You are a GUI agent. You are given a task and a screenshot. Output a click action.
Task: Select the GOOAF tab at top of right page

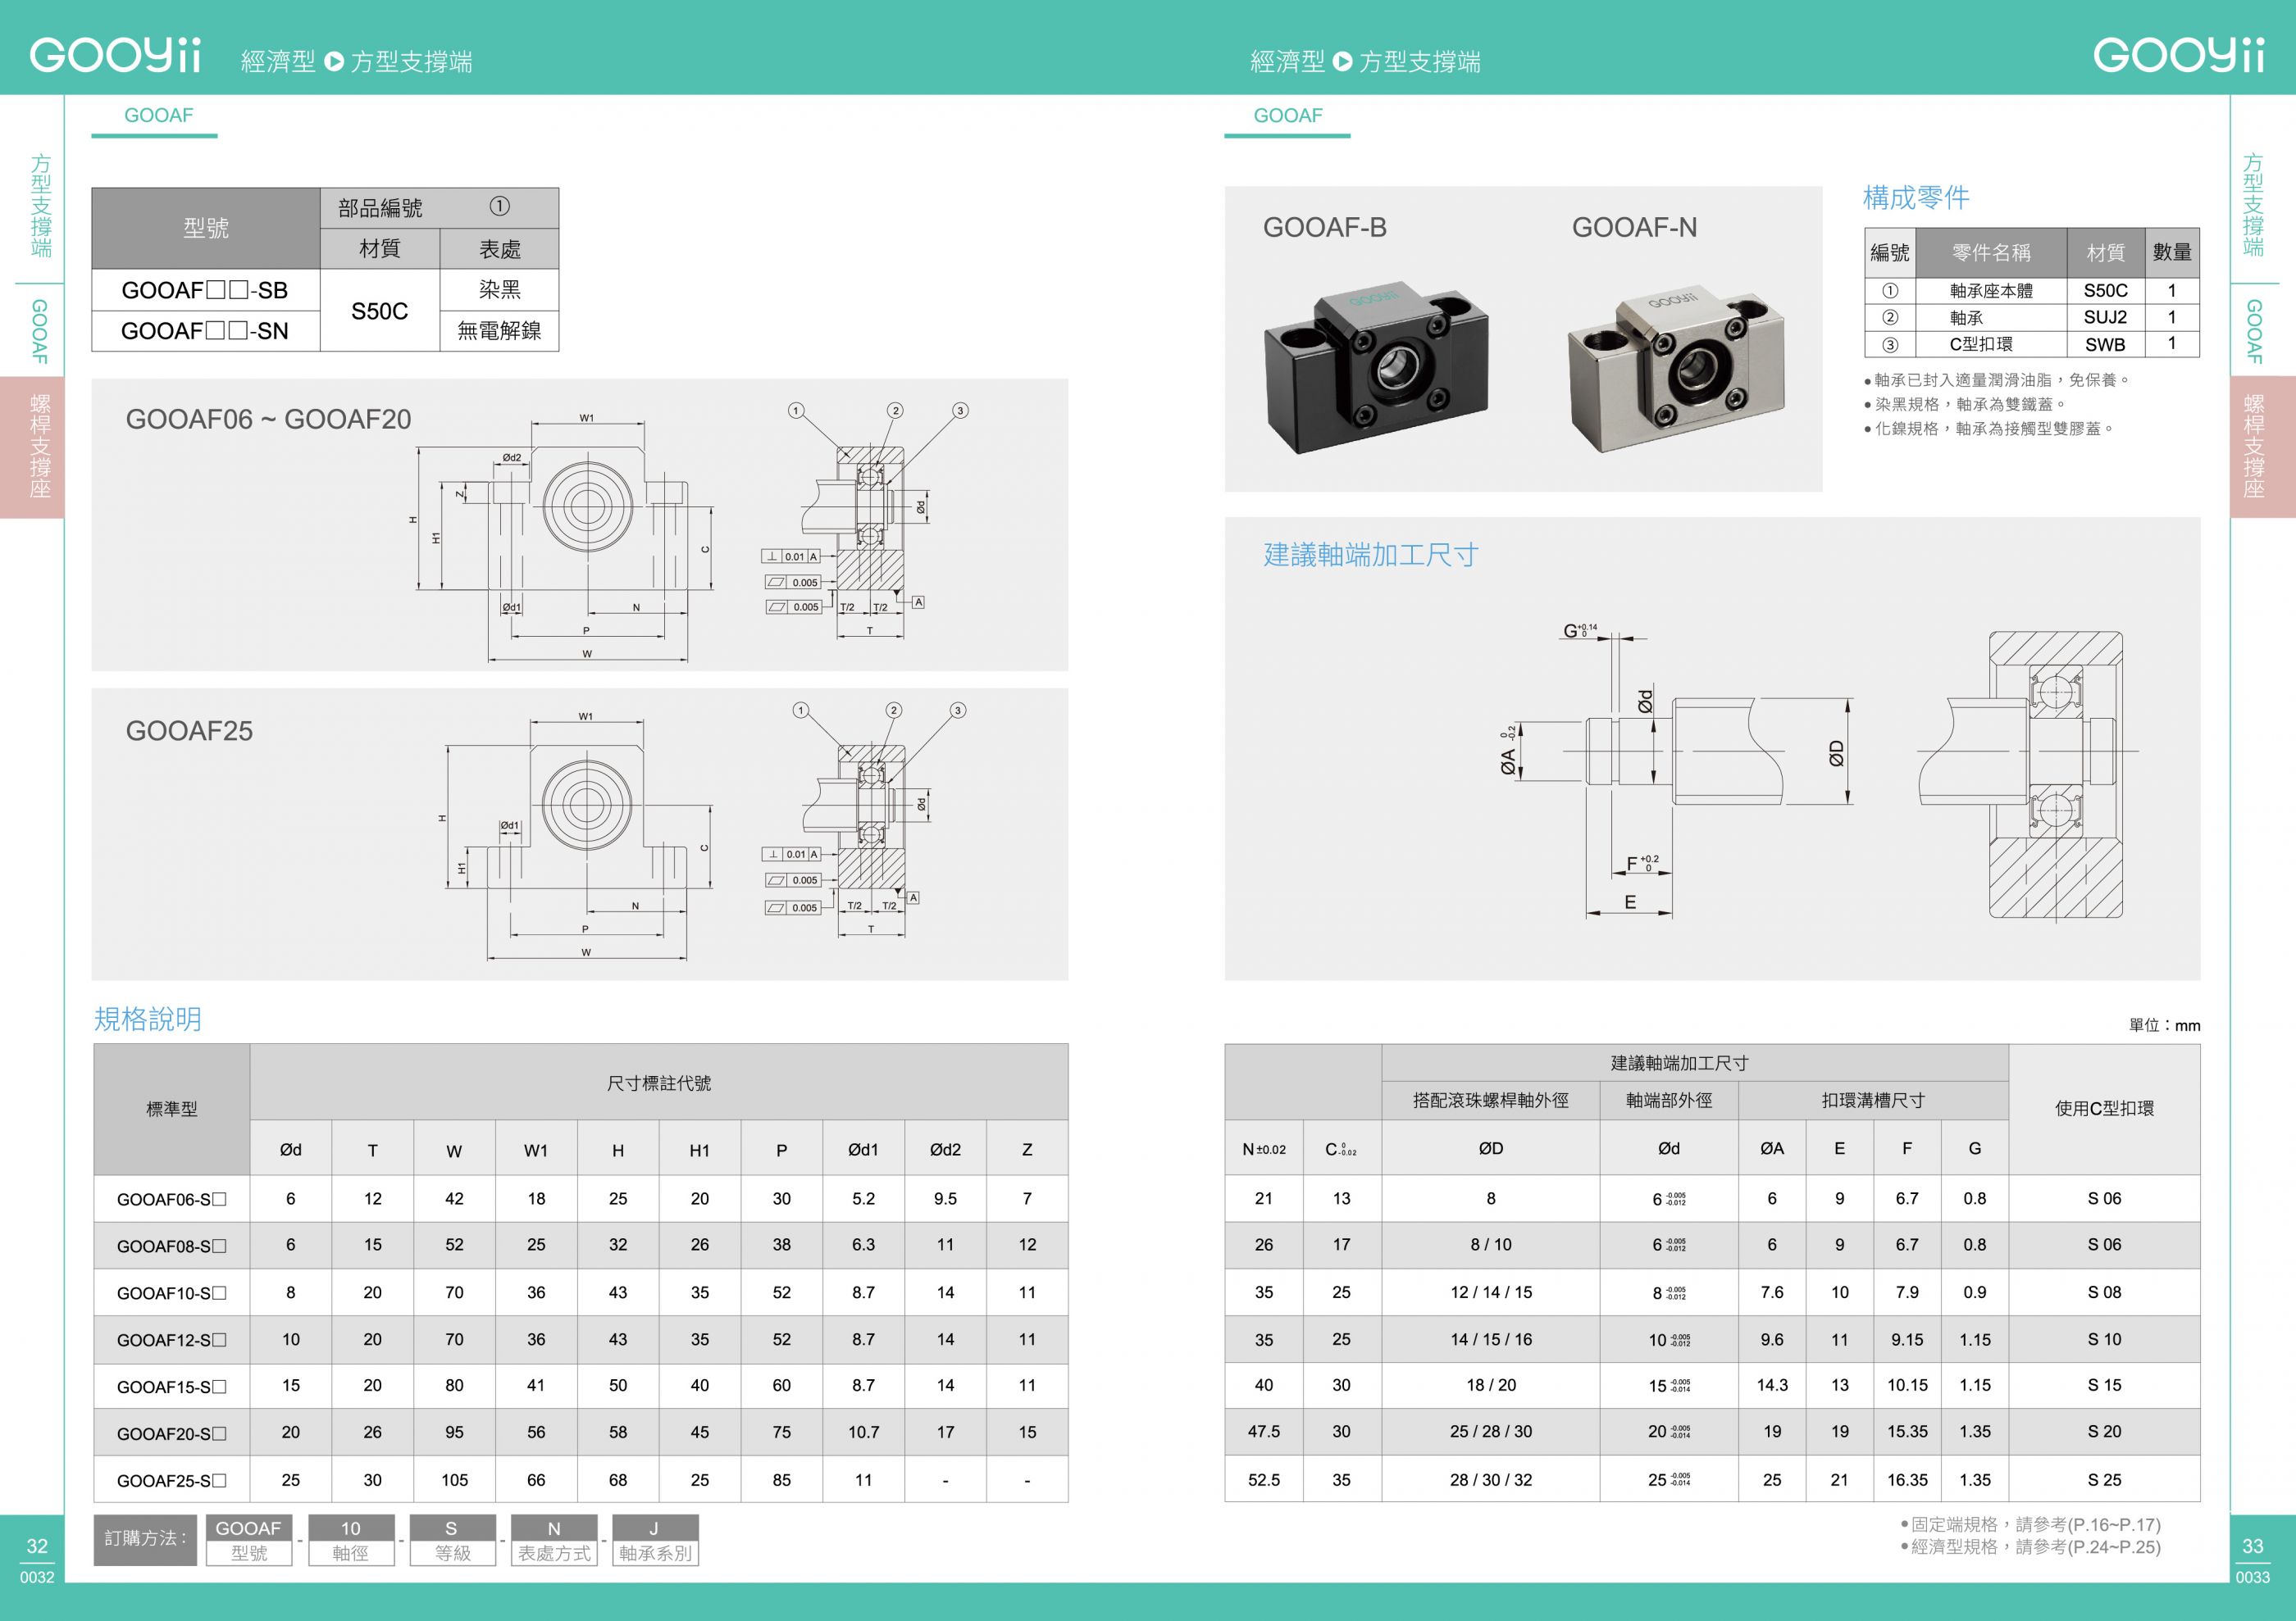point(1288,116)
